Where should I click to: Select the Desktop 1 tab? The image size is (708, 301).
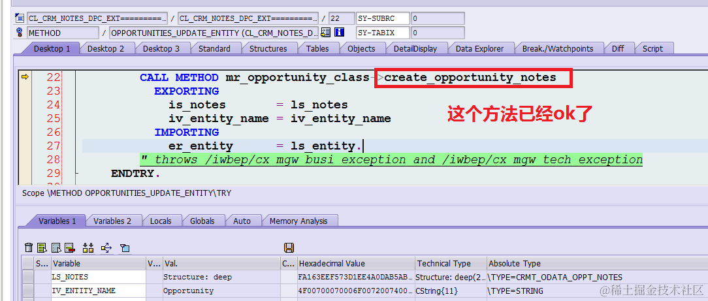52,49
